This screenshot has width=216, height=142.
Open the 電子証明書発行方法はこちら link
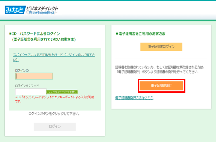pyautogui.click(x=134, y=98)
